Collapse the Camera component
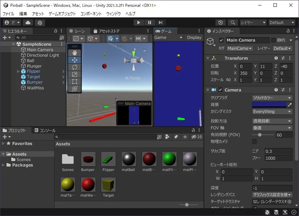Viewport: 299px width, 216px height. coord(208,90)
